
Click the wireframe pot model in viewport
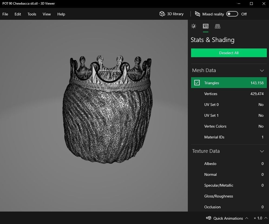click(107, 110)
